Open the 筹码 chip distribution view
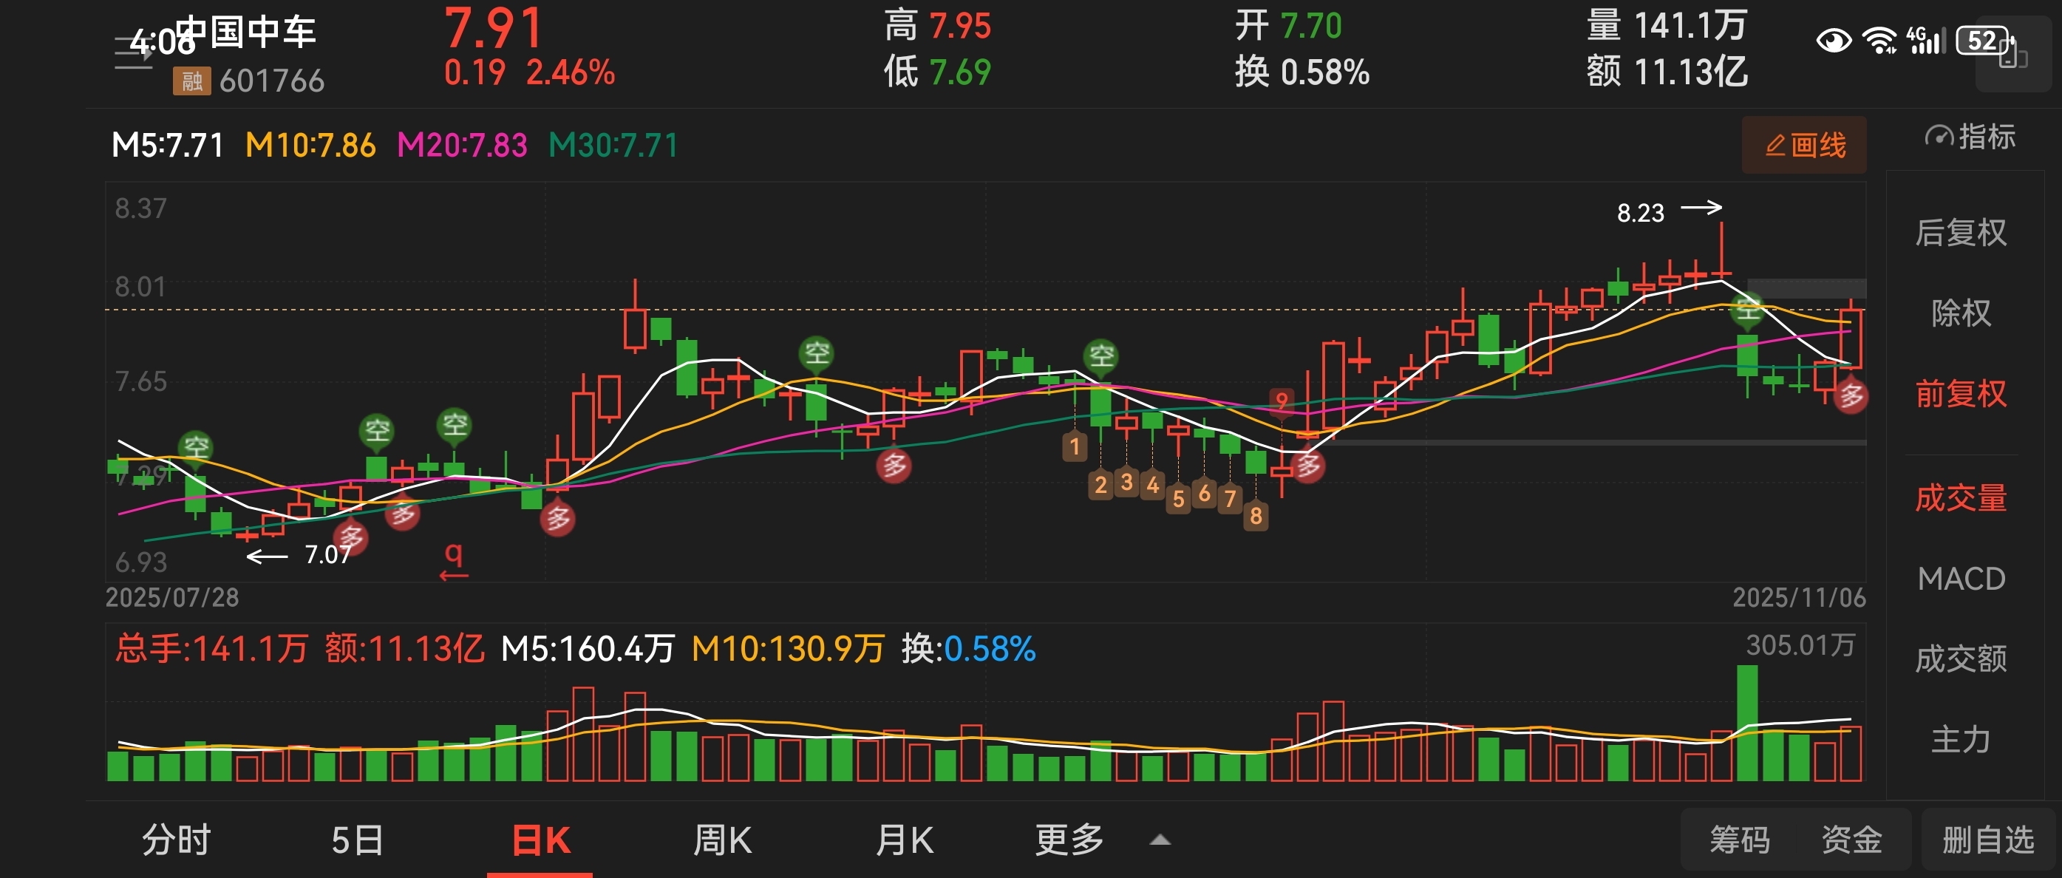 click(x=1740, y=840)
